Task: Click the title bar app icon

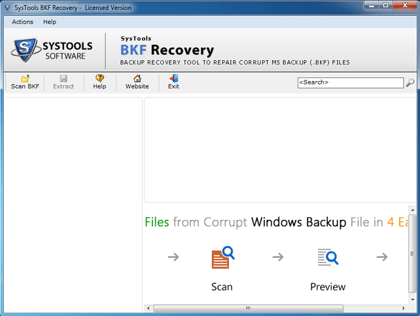Action: pos(7,7)
